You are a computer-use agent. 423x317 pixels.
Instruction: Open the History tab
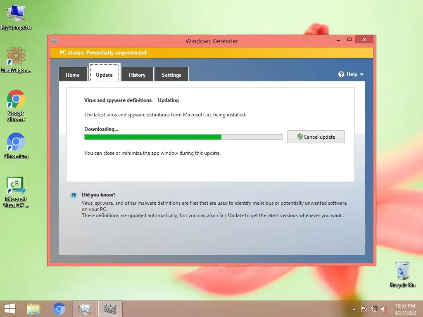tap(137, 75)
